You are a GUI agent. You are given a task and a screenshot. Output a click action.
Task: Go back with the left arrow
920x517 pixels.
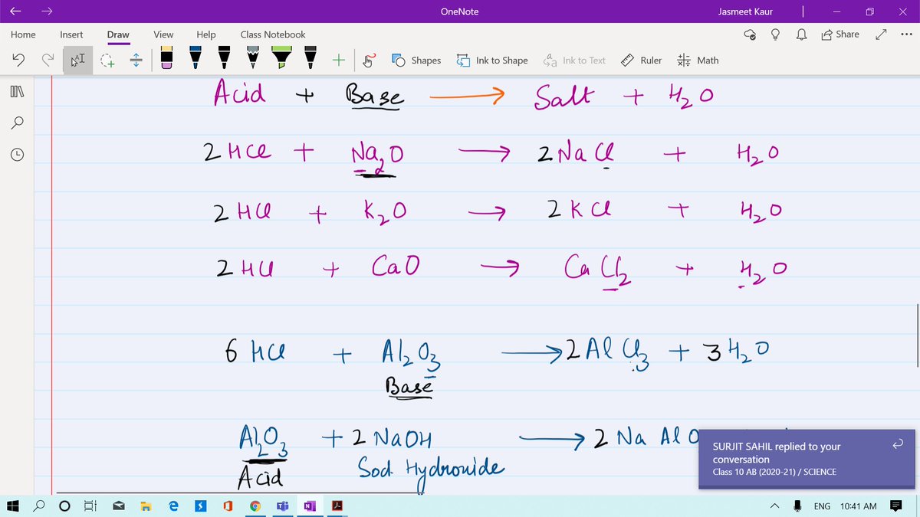[x=15, y=11]
